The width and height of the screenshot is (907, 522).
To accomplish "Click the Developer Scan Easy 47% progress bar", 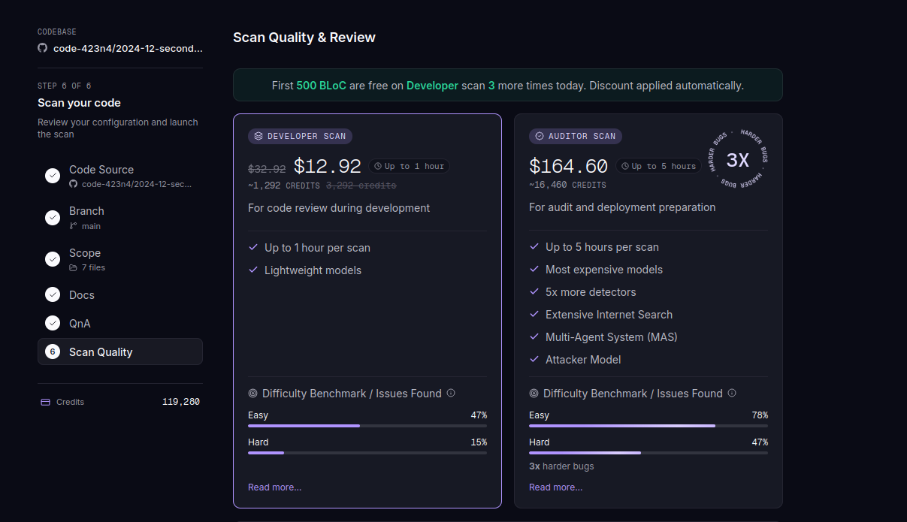I will point(367,426).
